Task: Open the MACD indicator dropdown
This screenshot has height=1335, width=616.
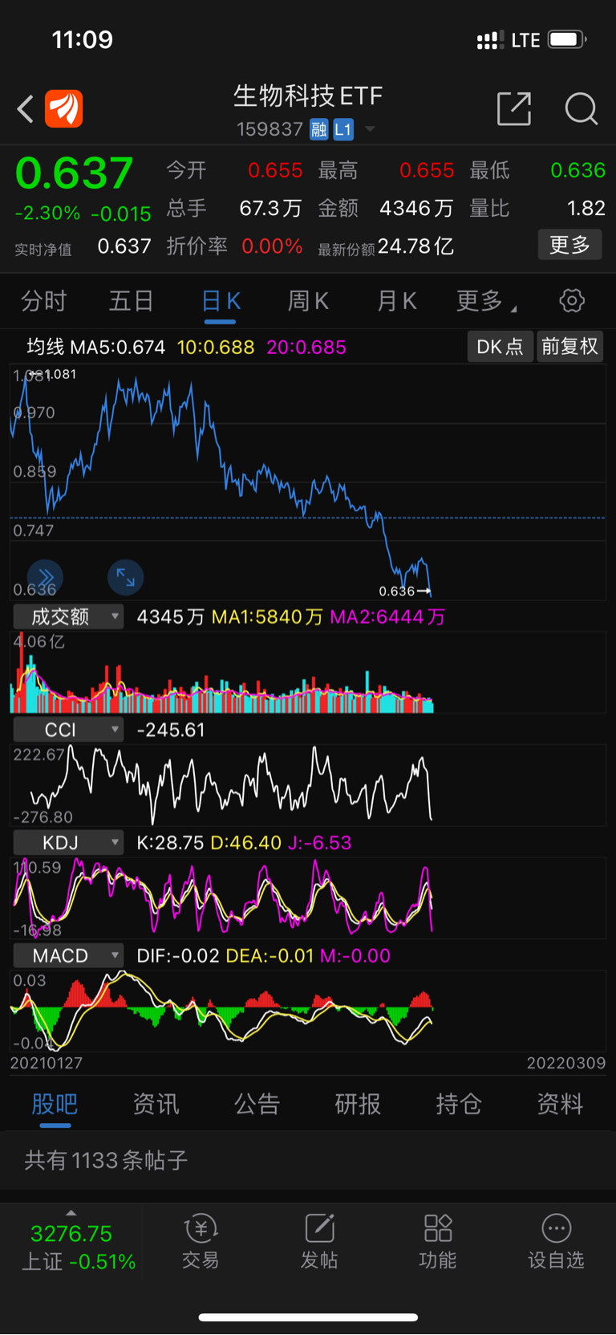Action: (x=68, y=955)
